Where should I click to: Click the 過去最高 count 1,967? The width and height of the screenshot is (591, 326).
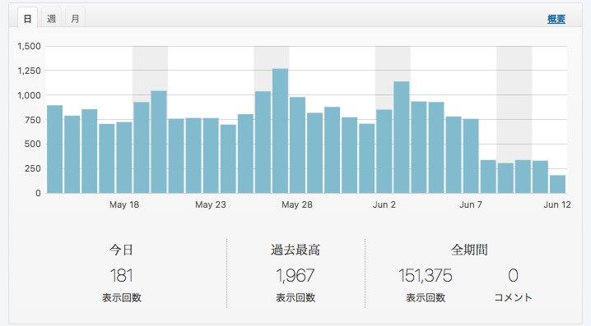[x=295, y=276]
